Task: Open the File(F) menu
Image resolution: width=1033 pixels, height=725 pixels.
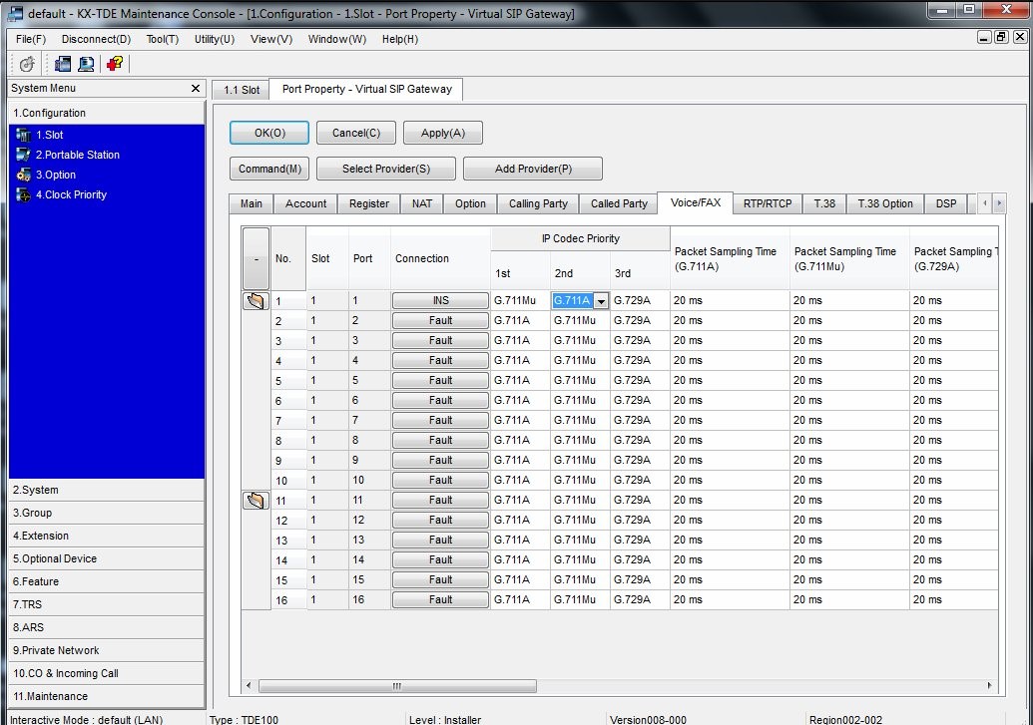Action: (x=31, y=39)
